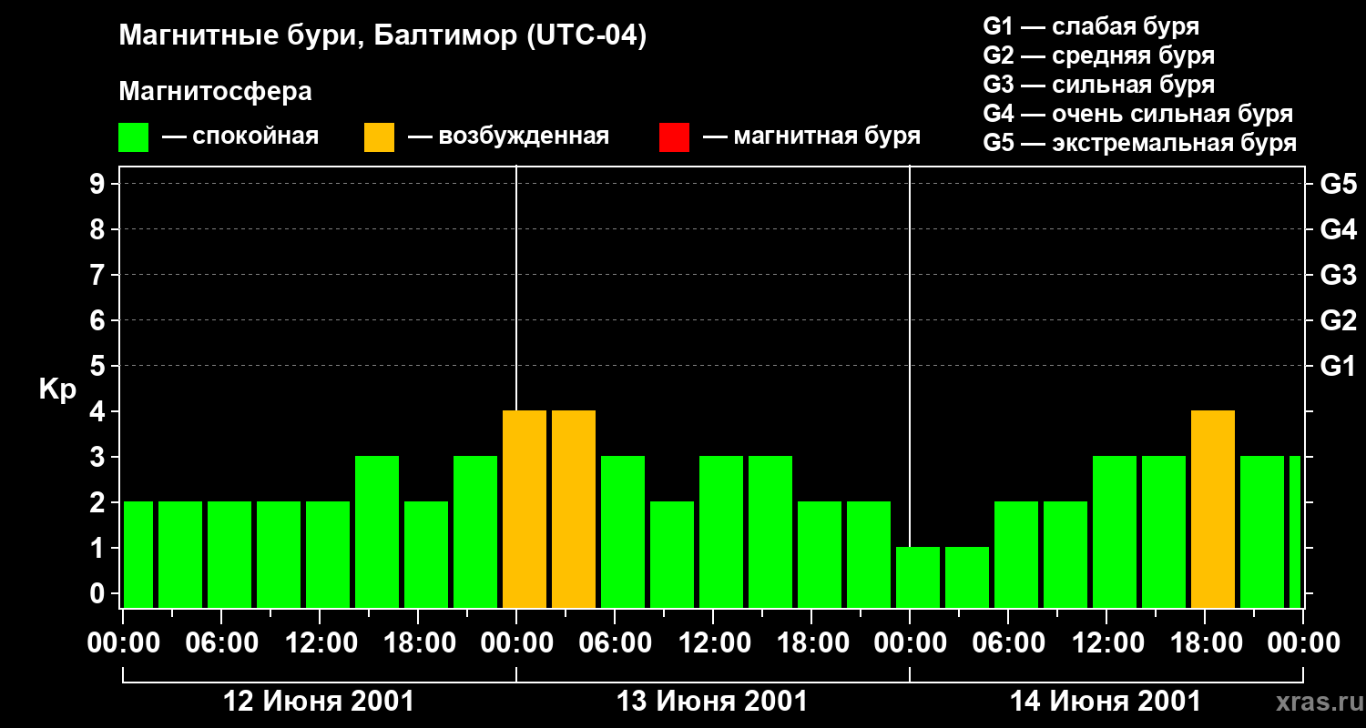This screenshot has height=728, width=1366.
Task: Click the '12:00' time label under 13 June
Action: coord(714,643)
